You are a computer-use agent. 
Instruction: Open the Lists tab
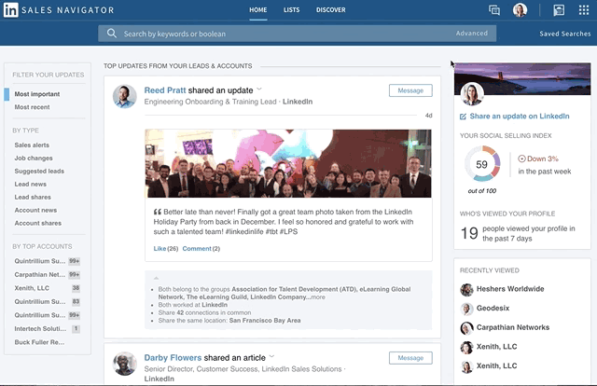click(x=291, y=10)
